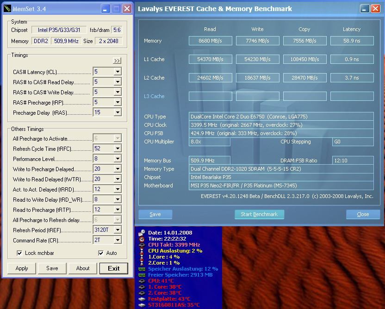
Task: Click the CPU FSB 424.9 MHz value
Action: 281,133
